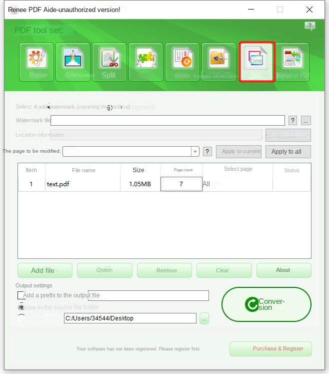This screenshot has height=374, width=329.
Task: Open the Optimization tool
Action: pos(73,62)
